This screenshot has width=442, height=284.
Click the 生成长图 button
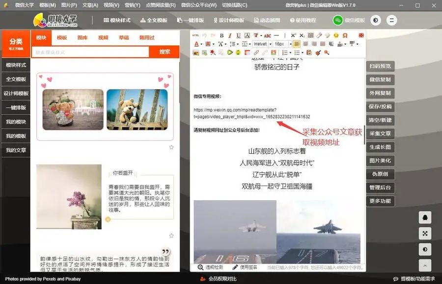pyautogui.click(x=380, y=147)
